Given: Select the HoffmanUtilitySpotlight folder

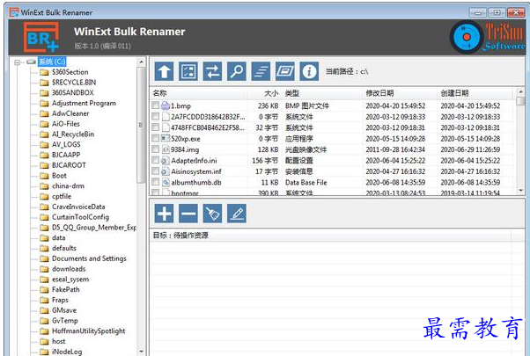Looking at the screenshot, I should [89, 331].
